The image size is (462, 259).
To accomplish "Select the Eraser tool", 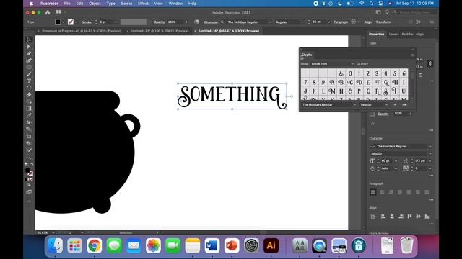I will coord(29,94).
